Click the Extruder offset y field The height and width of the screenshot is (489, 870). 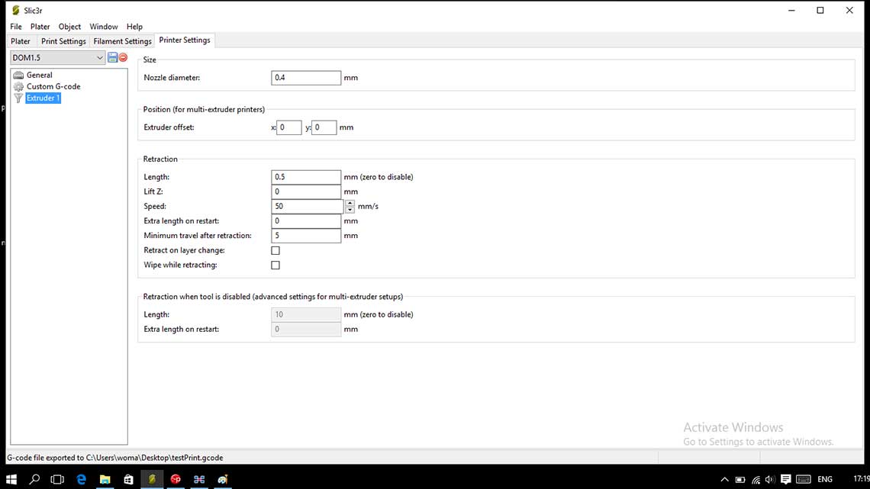324,127
